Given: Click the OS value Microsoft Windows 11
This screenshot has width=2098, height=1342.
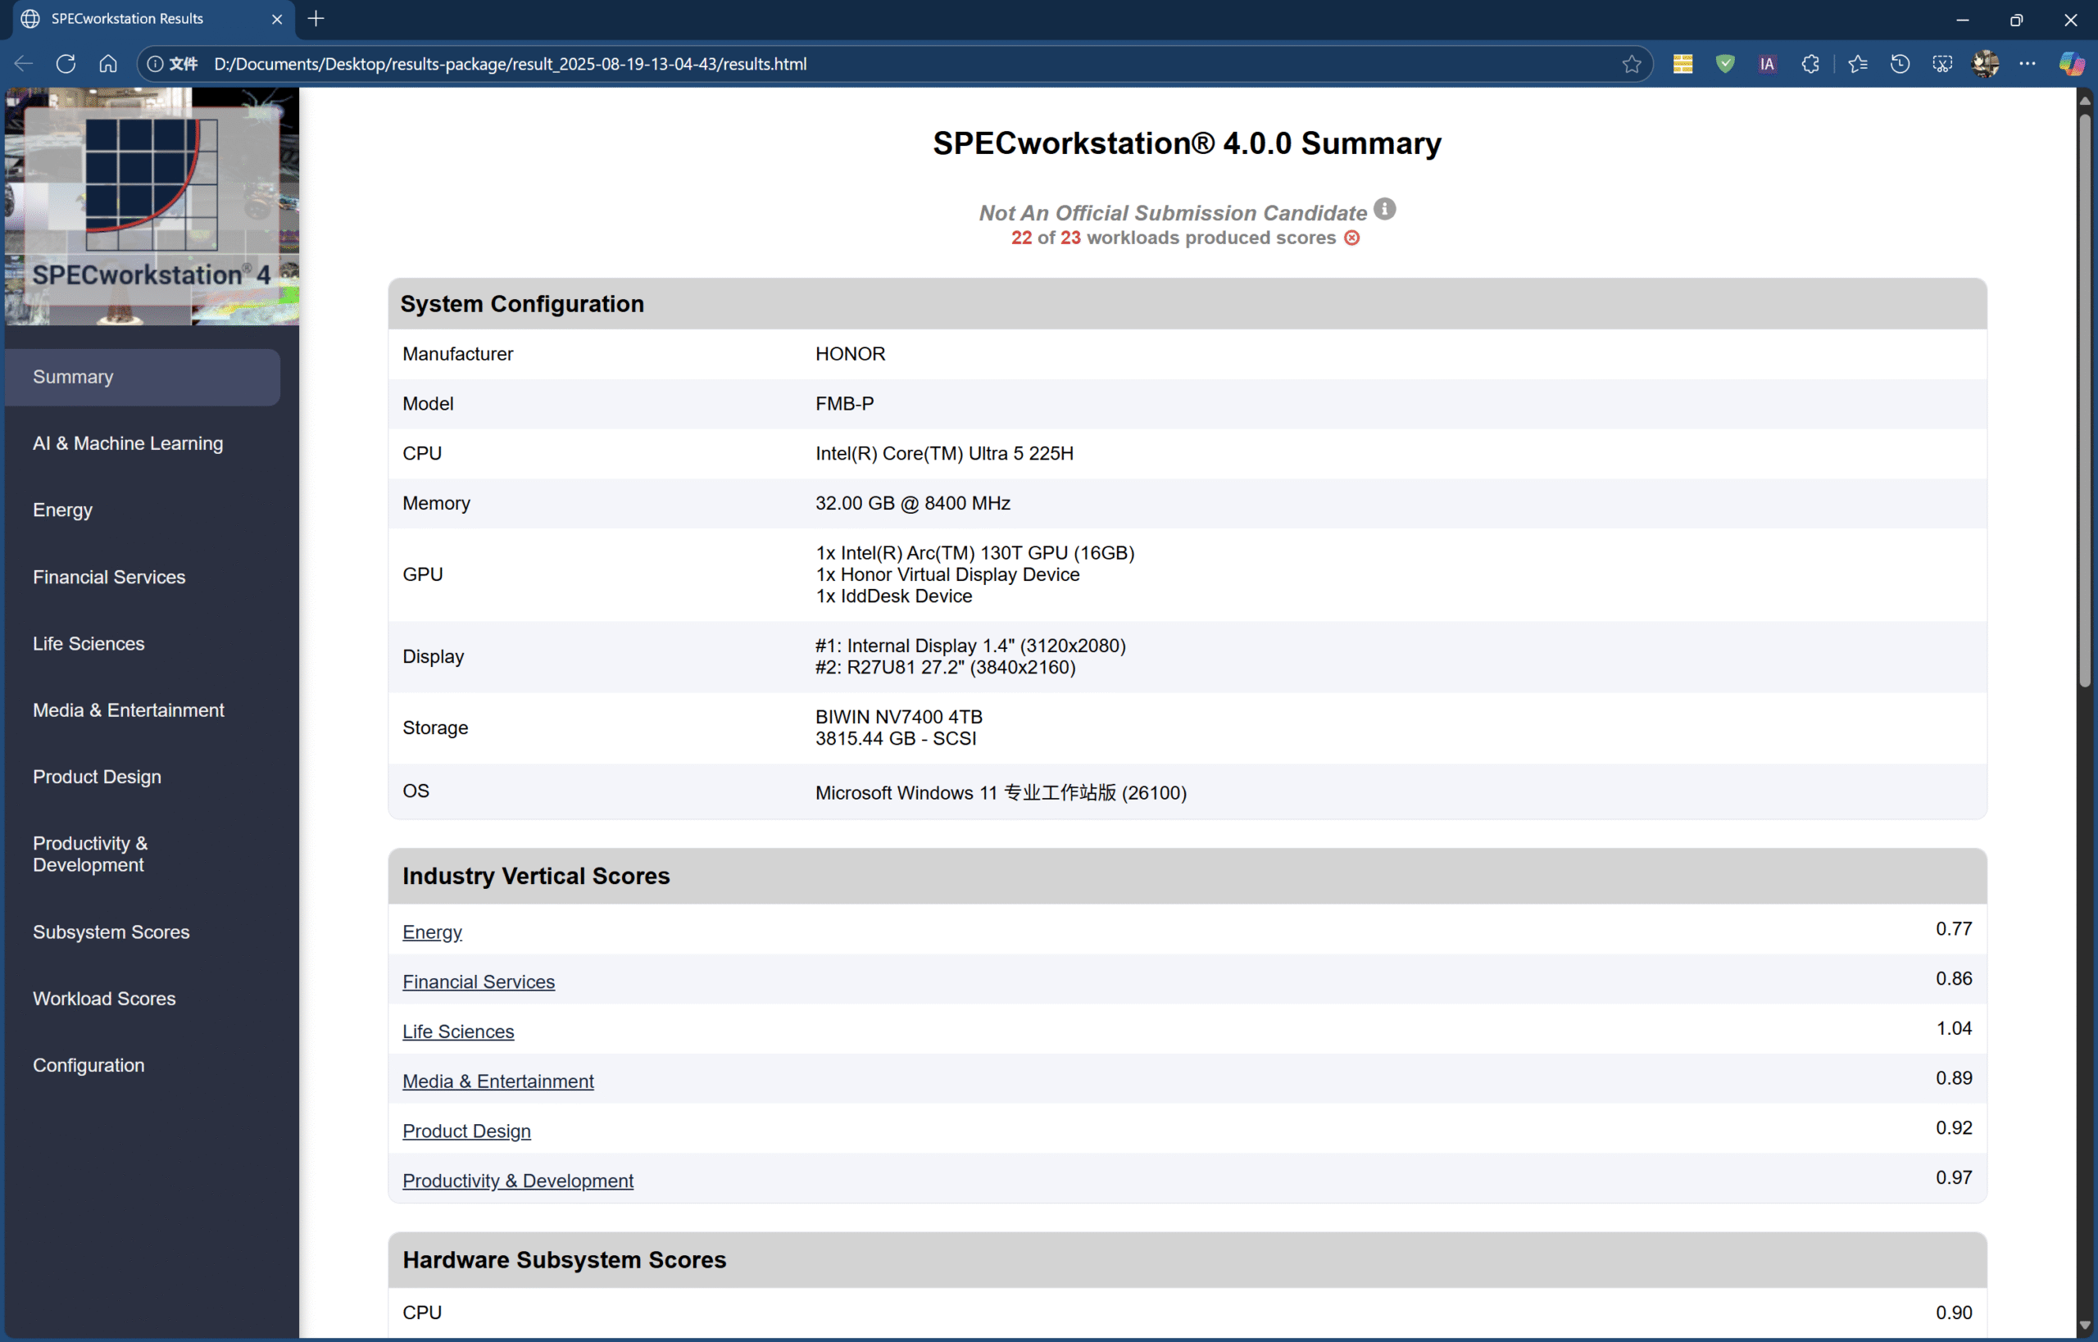Looking at the screenshot, I should click(1001, 792).
